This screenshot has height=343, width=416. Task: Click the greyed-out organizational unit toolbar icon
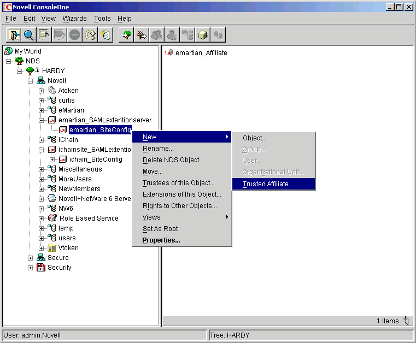[x=188, y=35]
